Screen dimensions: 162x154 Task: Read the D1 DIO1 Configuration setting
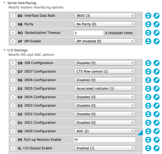(x=148, y=123)
